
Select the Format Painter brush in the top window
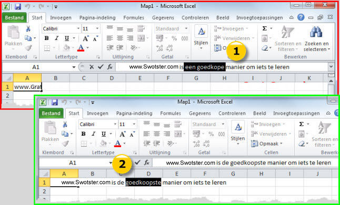28,48
